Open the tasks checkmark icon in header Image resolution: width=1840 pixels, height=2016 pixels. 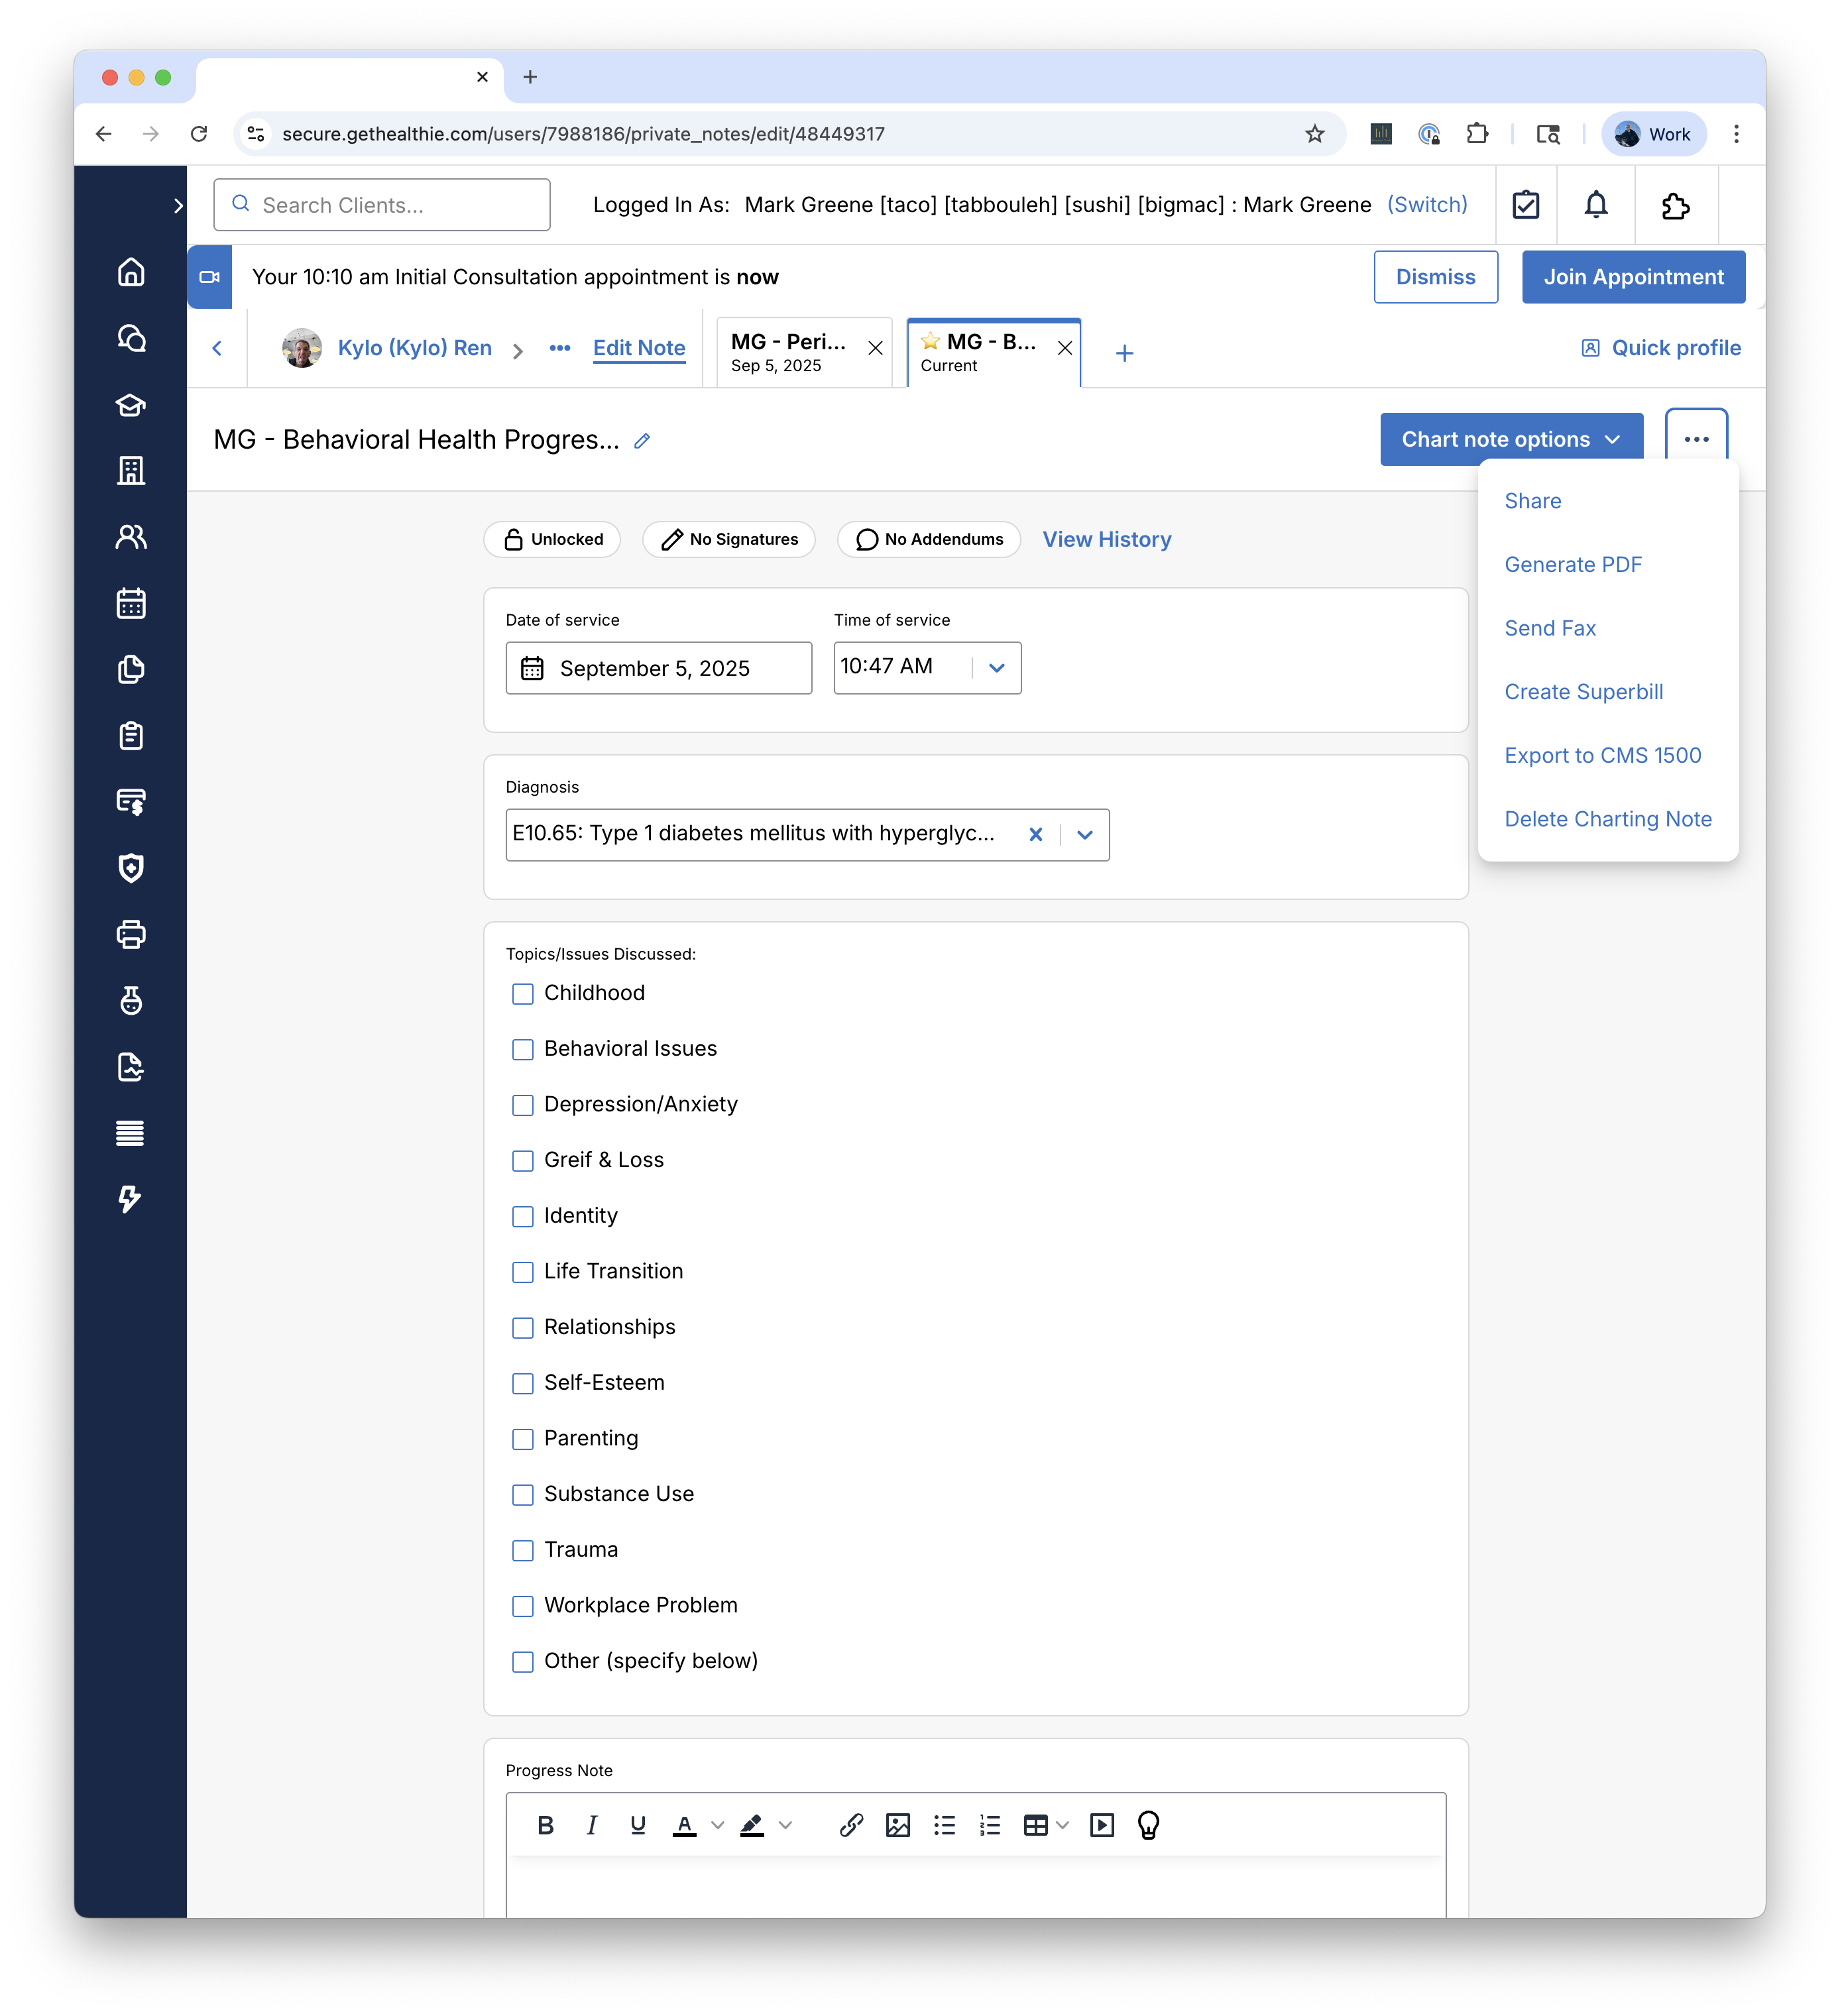tap(1526, 205)
